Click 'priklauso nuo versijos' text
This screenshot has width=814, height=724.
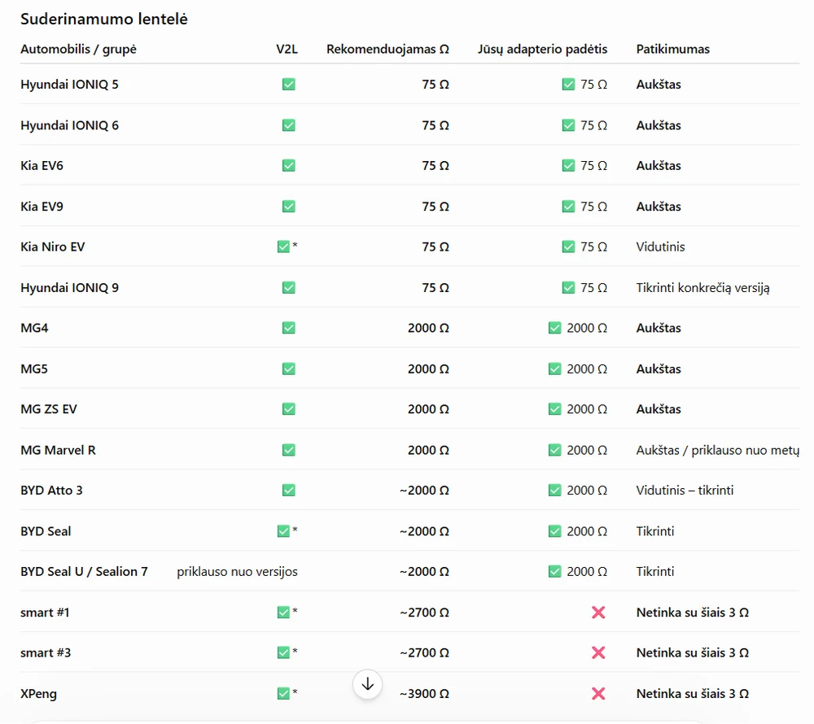(x=237, y=572)
